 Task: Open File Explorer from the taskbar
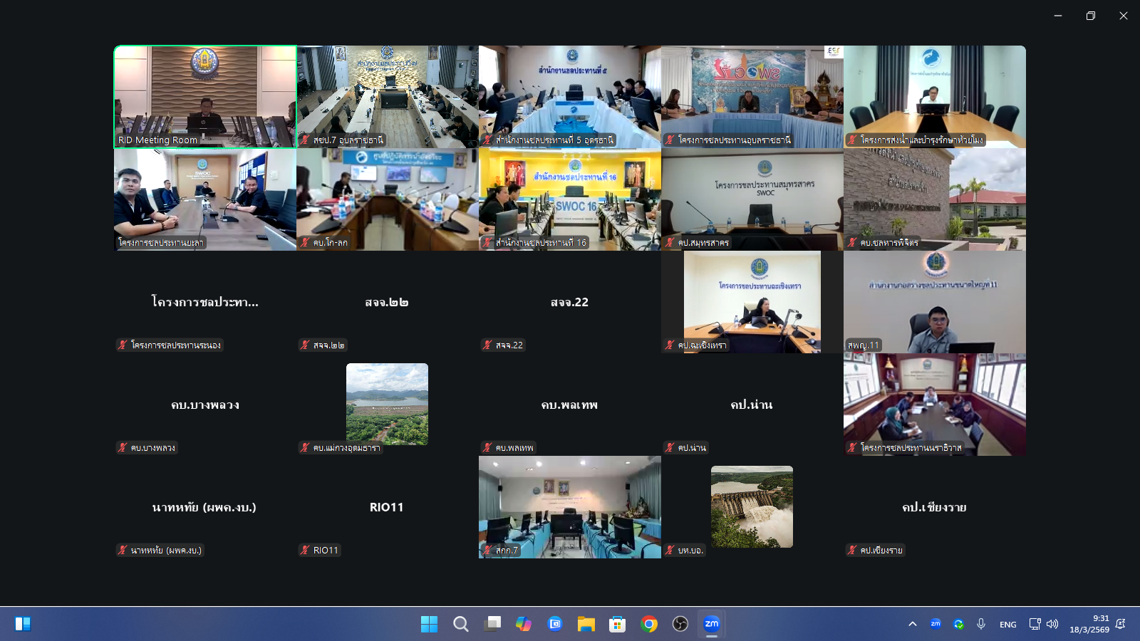coord(586,624)
